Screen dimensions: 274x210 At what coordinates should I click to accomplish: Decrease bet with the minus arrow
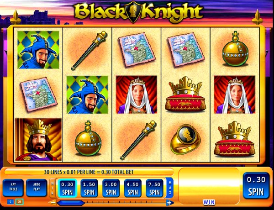click(52, 203)
